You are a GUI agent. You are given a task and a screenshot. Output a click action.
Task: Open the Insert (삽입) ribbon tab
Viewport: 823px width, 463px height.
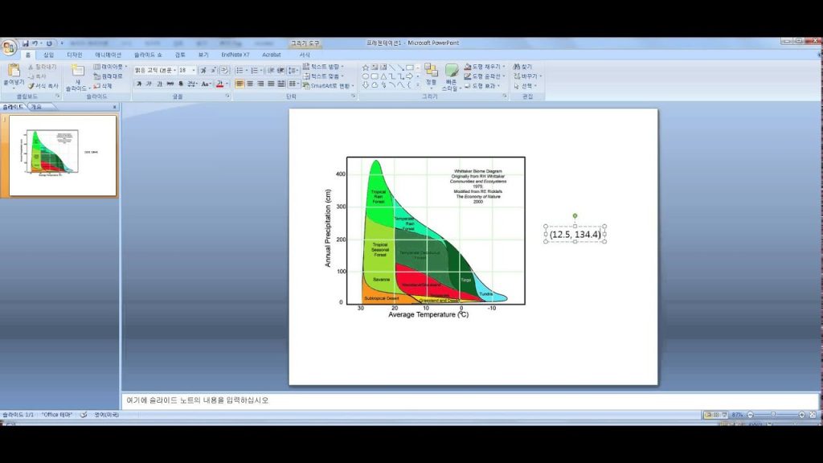click(x=49, y=55)
